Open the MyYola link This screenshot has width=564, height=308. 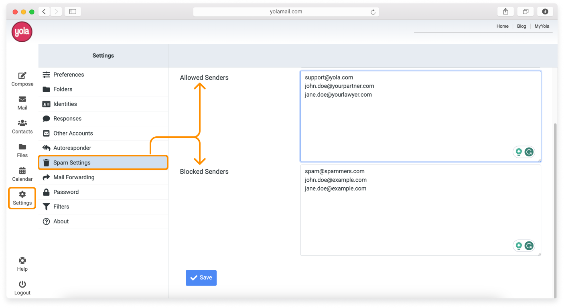tap(542, 26)
